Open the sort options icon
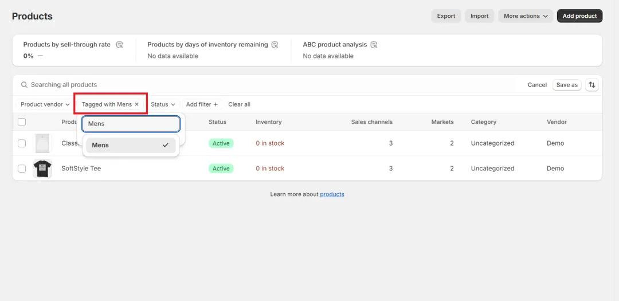 (x=592, y=85)
